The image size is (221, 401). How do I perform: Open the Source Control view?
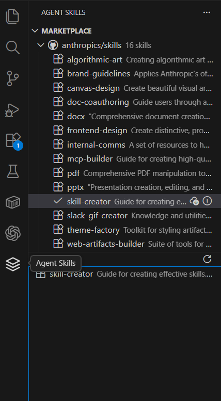(x=12, y=78)
